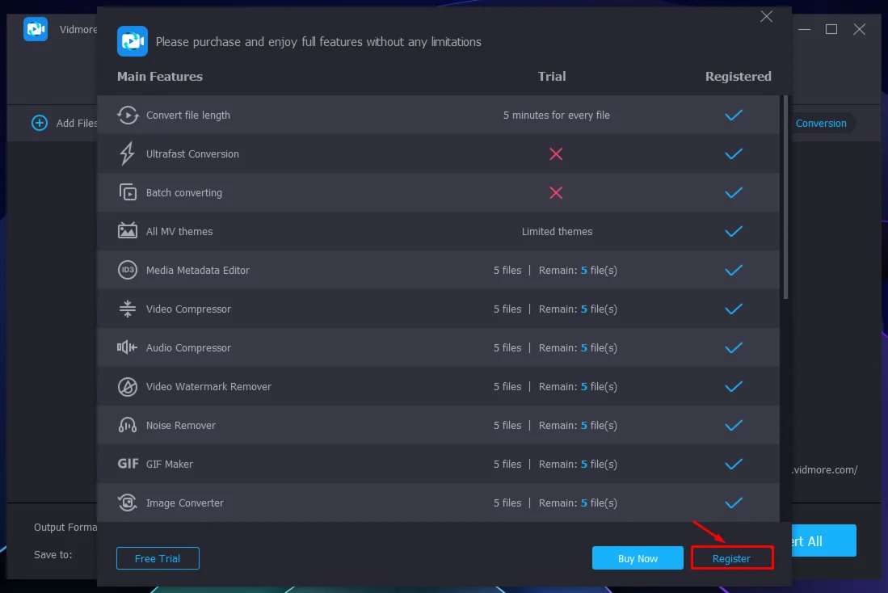Click the Noise Remover headphones icon
Viewport: 888px width, 593px height.
click(x=128, y=425)
